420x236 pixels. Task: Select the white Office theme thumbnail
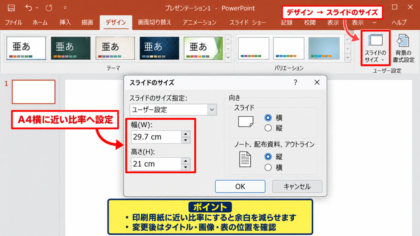tap(26, 48)
